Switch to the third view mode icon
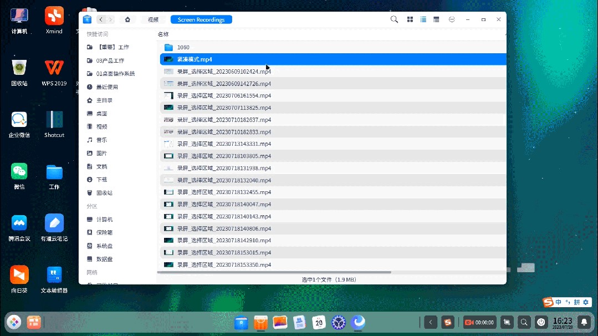Screen dimensions: 598x336 pyautogui.click(x=437, y=19)
